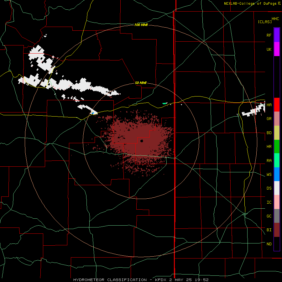This screenshot has width=282, height=282.
Task: Pick the RA light green legend swatch
Action: click(277, 160)
